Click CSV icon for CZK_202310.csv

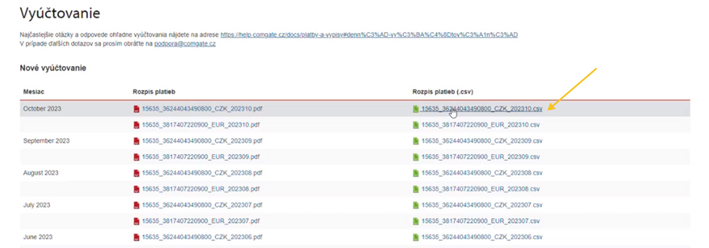click(417, 109)
